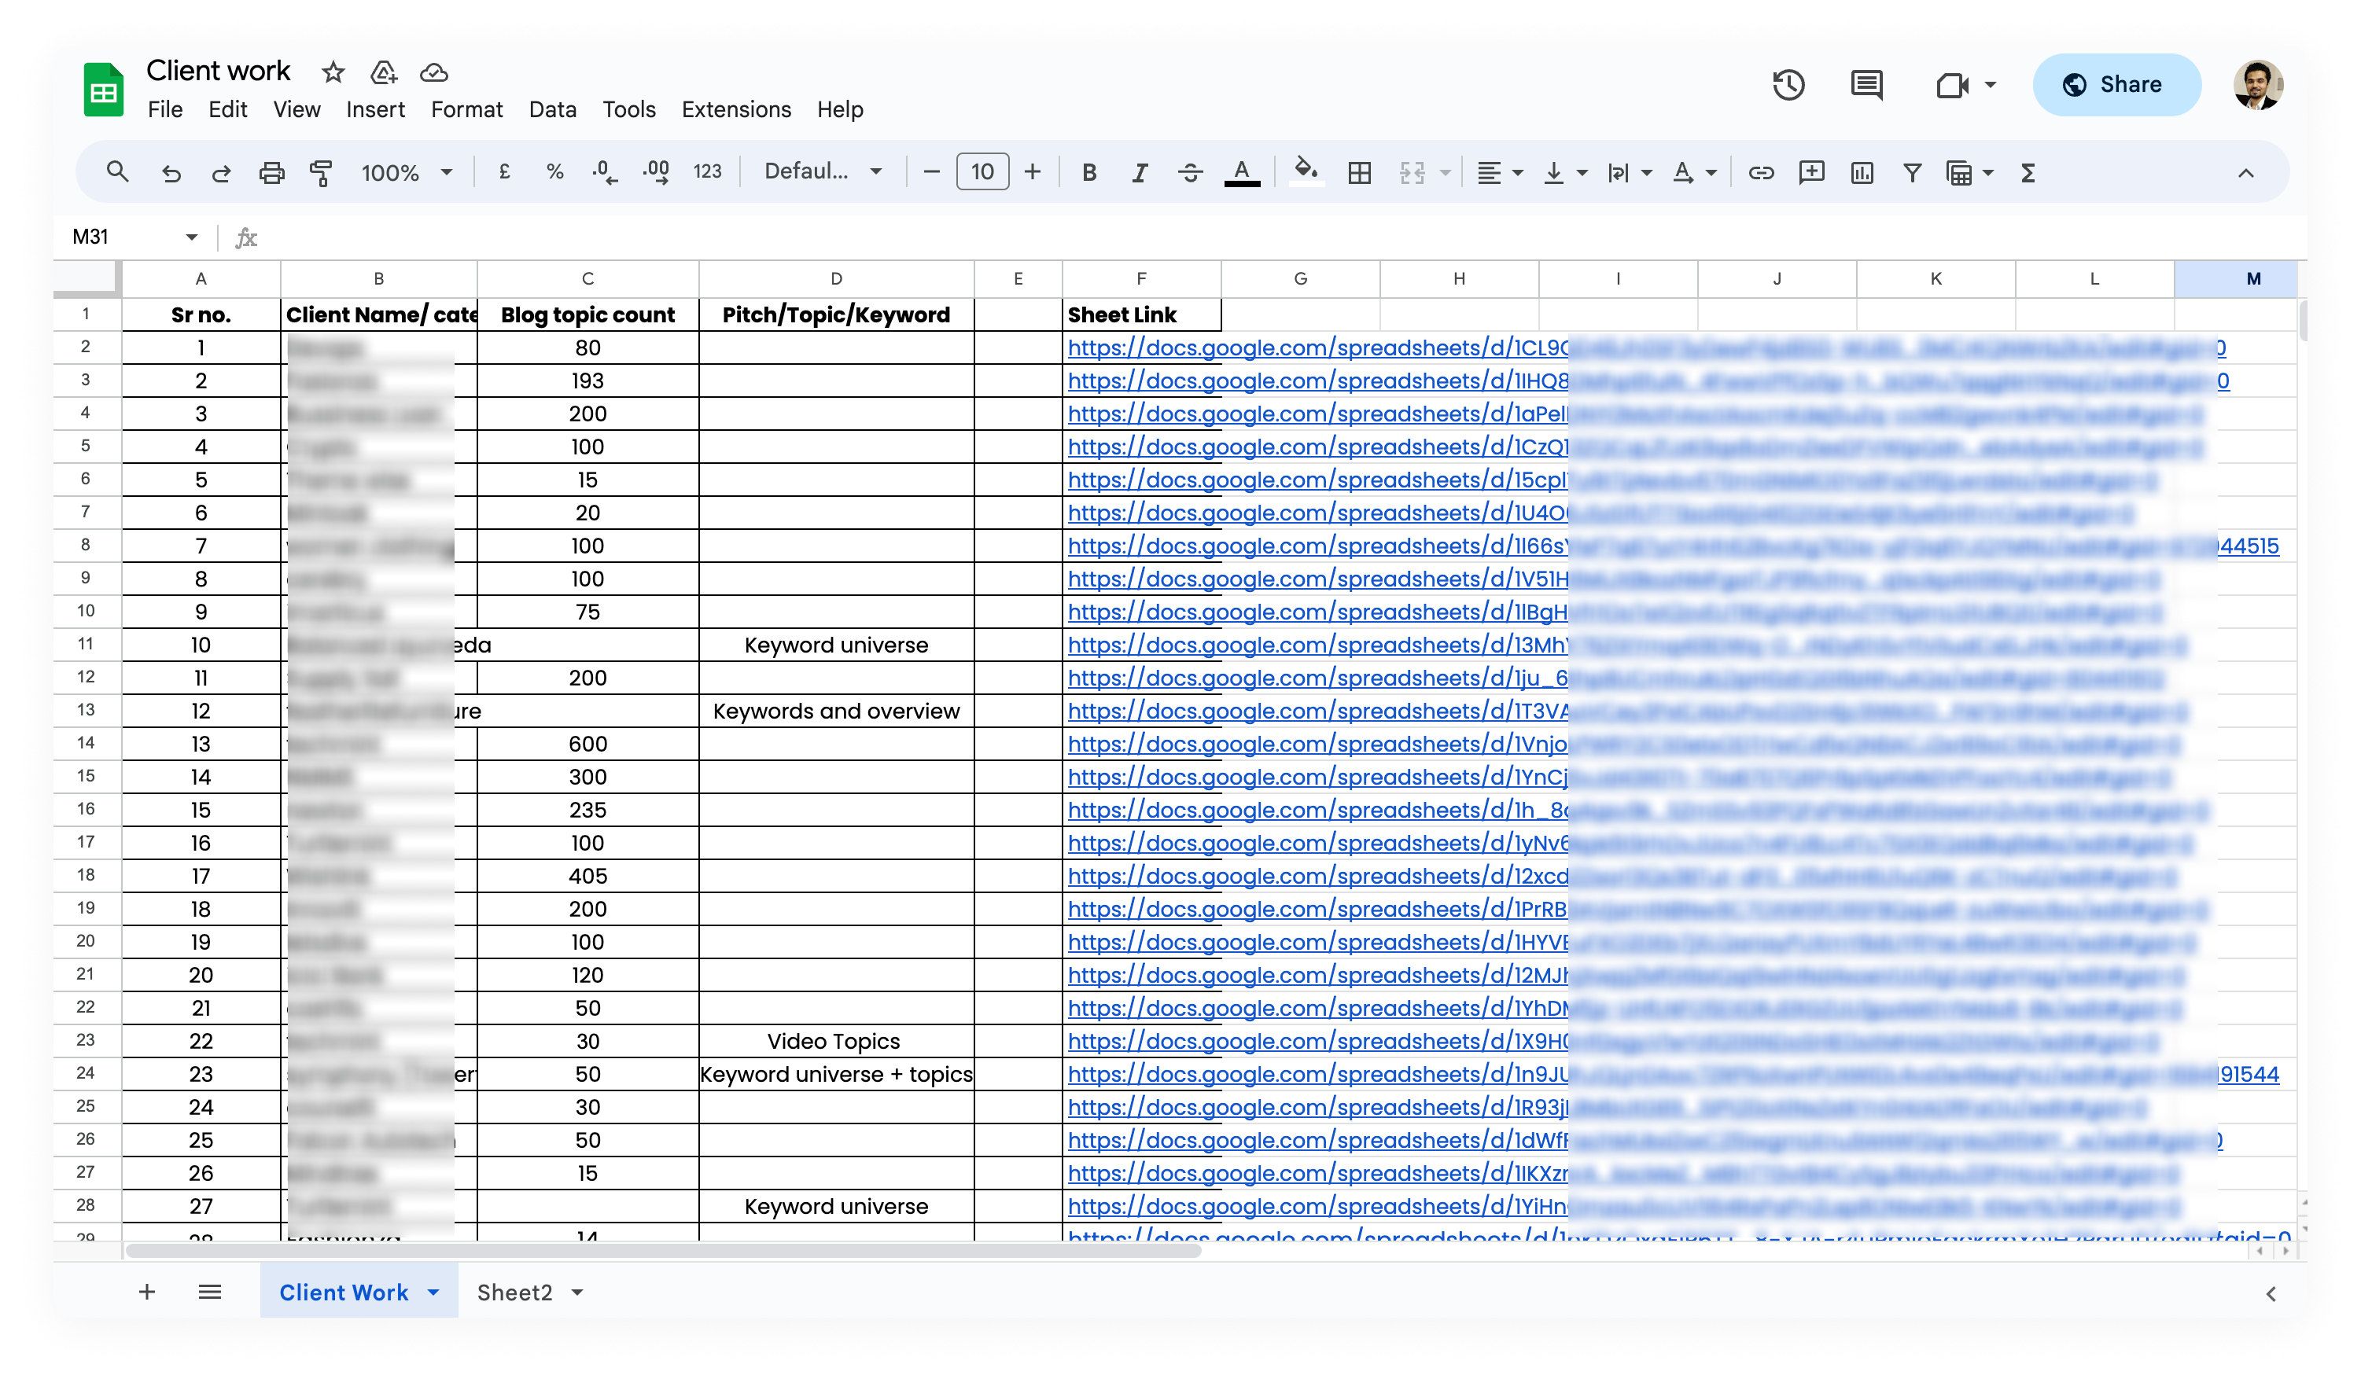
Task: Toggle italic formatting
Action: click(1140, 172)
